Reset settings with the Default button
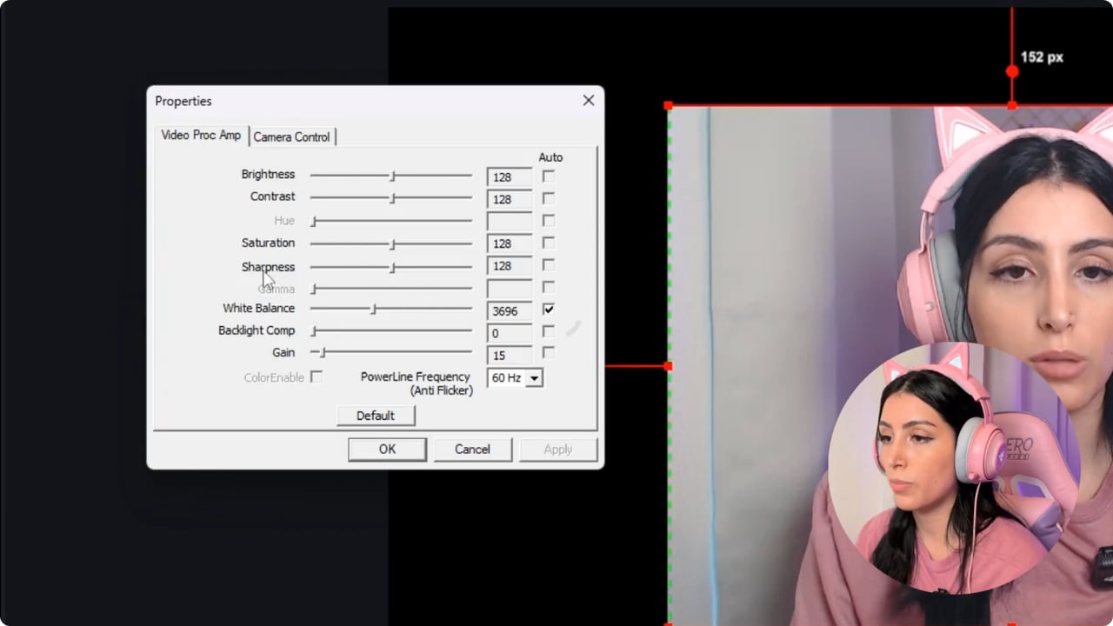Screen dimensions: 1113x626 click(x=376, y=416)
